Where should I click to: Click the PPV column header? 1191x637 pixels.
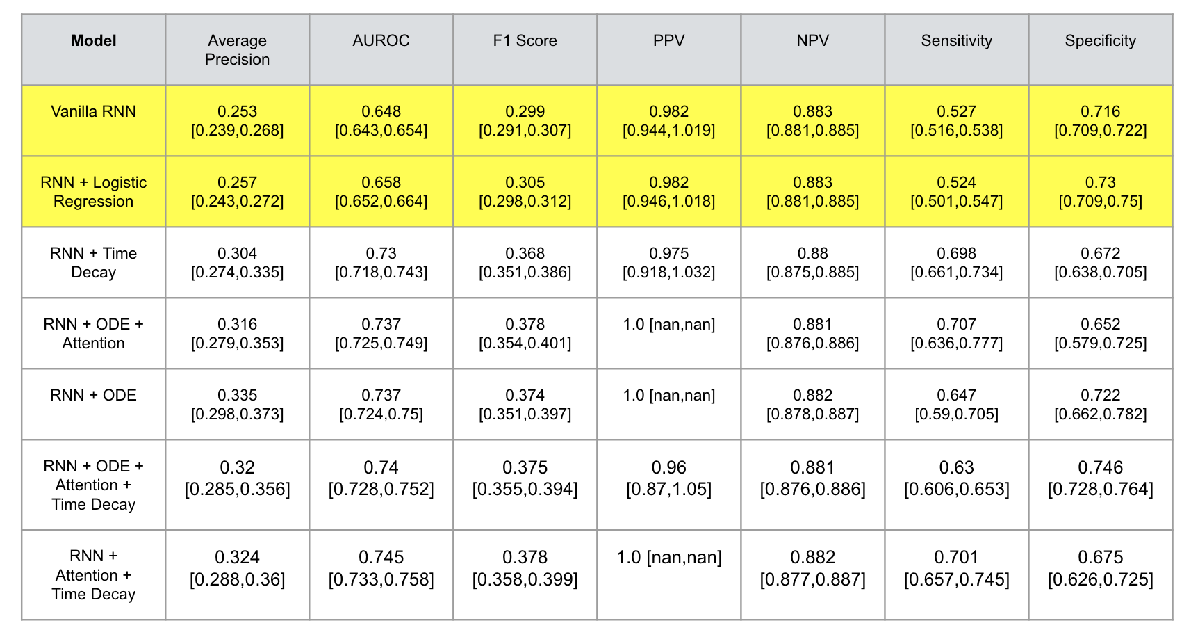pos(668,41)
